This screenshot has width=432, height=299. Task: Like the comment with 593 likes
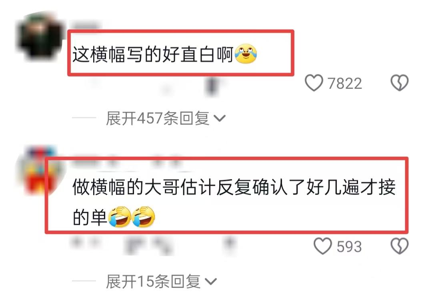pos(323,246)
